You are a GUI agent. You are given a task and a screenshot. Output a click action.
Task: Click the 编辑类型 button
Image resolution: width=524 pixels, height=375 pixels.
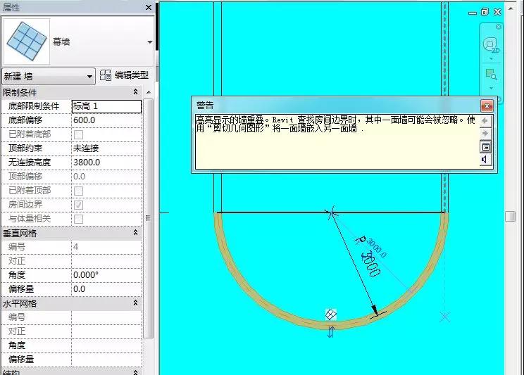coord(124,75)
